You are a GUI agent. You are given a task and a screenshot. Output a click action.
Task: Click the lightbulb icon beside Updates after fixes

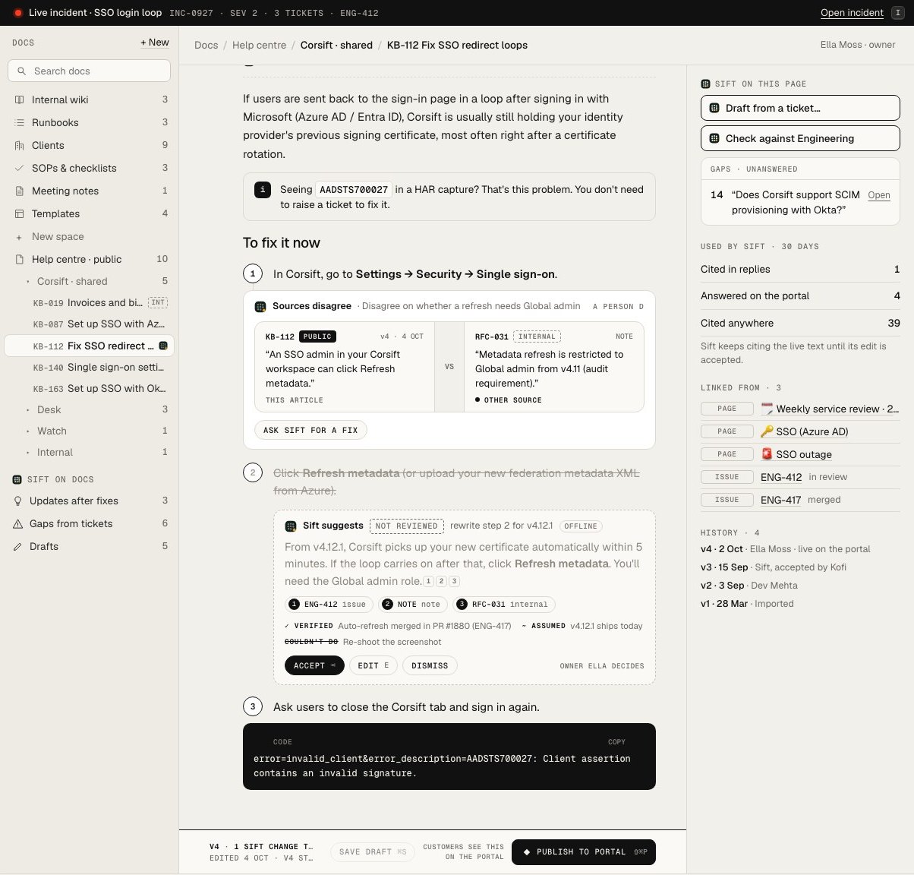(x=18, y=501)
